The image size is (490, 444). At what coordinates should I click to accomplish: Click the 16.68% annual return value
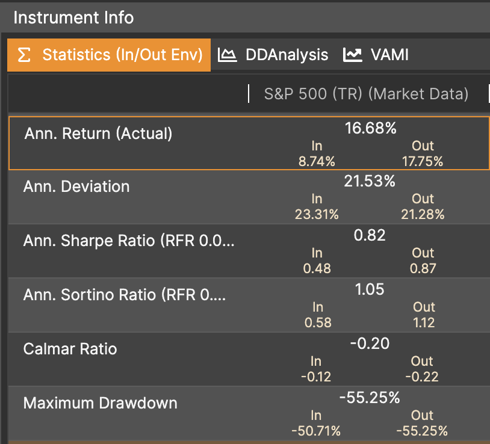(x=370, y=128)
